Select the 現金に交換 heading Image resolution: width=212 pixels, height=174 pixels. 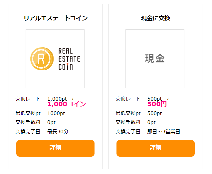[155, 18]
